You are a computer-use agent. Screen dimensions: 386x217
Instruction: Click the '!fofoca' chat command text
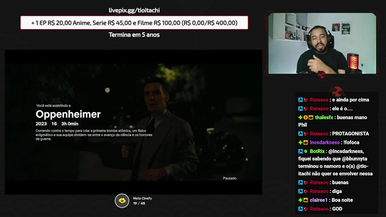point(351,142)
